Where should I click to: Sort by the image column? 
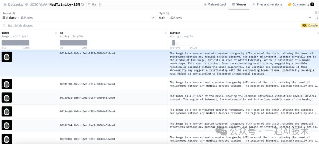(x=56, y=33)
